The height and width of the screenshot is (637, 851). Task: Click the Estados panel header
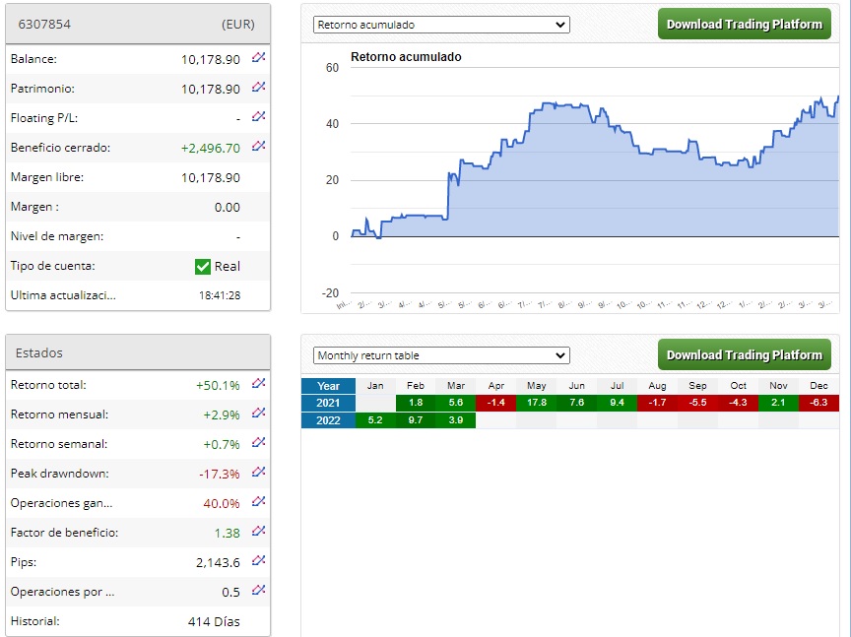coord(137,352)
